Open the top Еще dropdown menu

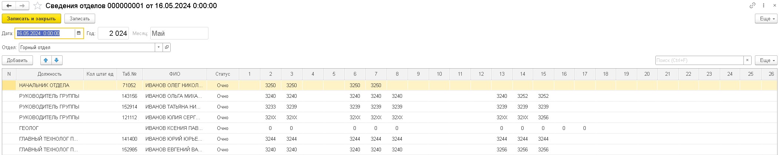click(x=765, y=18)
